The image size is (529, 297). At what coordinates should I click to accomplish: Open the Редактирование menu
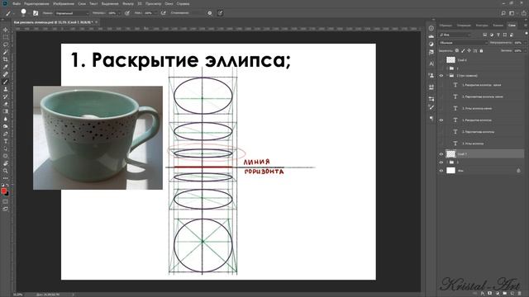coord(36,3)
